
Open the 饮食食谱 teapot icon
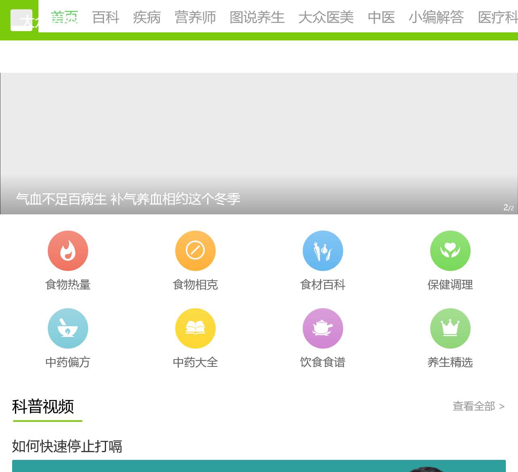tap(323, 328)
